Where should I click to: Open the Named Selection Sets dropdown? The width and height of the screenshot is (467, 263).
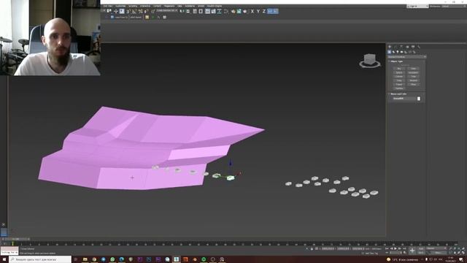[x=167, y=11]
